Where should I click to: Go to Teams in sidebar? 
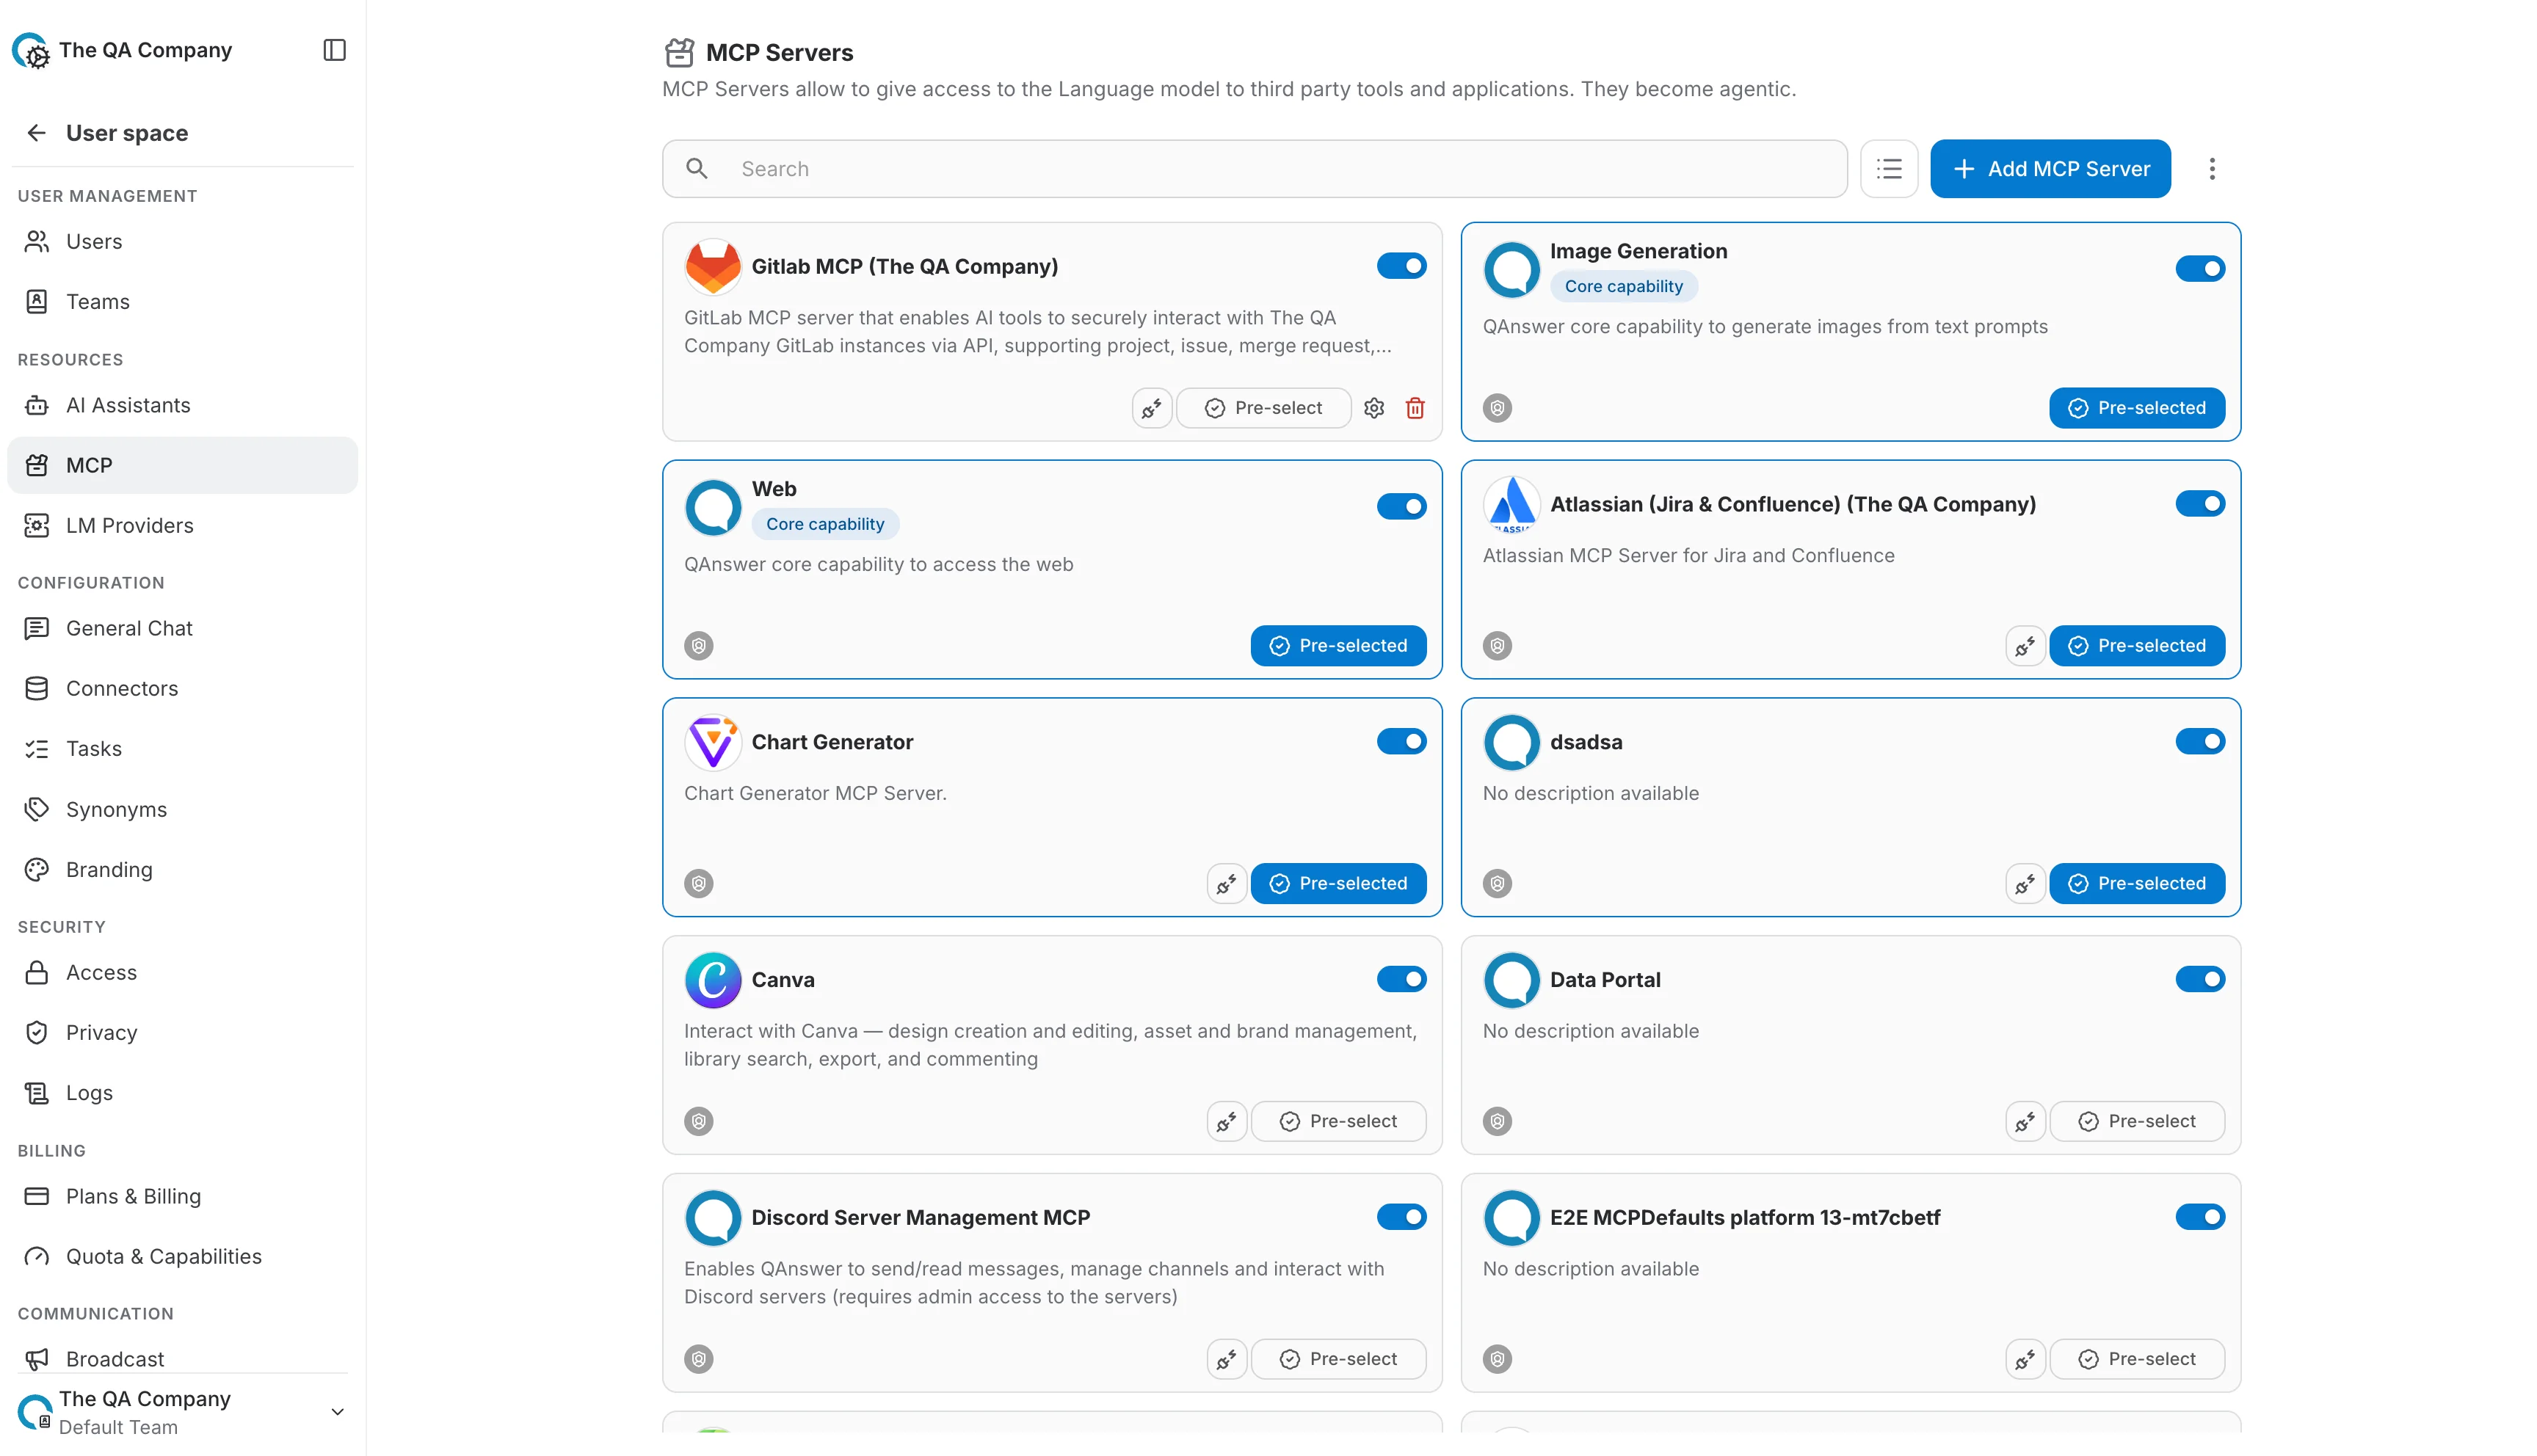pos(182,302)
